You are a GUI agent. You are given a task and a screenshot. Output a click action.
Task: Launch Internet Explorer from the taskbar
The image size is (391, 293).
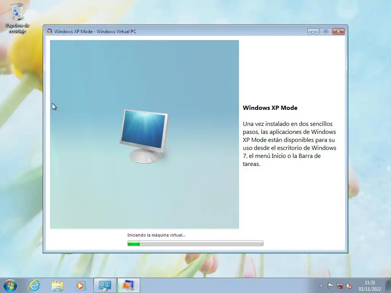click(x=34, y=285)
